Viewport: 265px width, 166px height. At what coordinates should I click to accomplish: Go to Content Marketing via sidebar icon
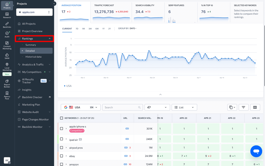(7, 45)
